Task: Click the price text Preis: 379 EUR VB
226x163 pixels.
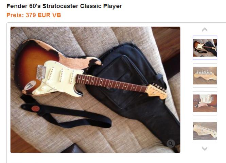Action: 34,15
